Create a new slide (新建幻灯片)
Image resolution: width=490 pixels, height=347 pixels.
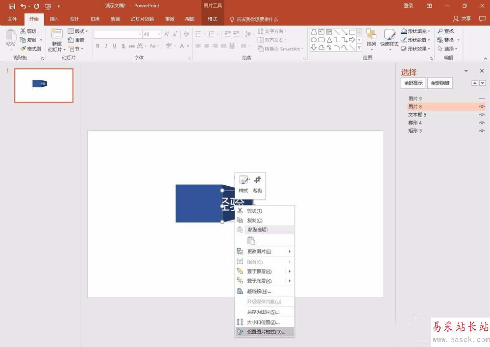(x=56, y=40)
